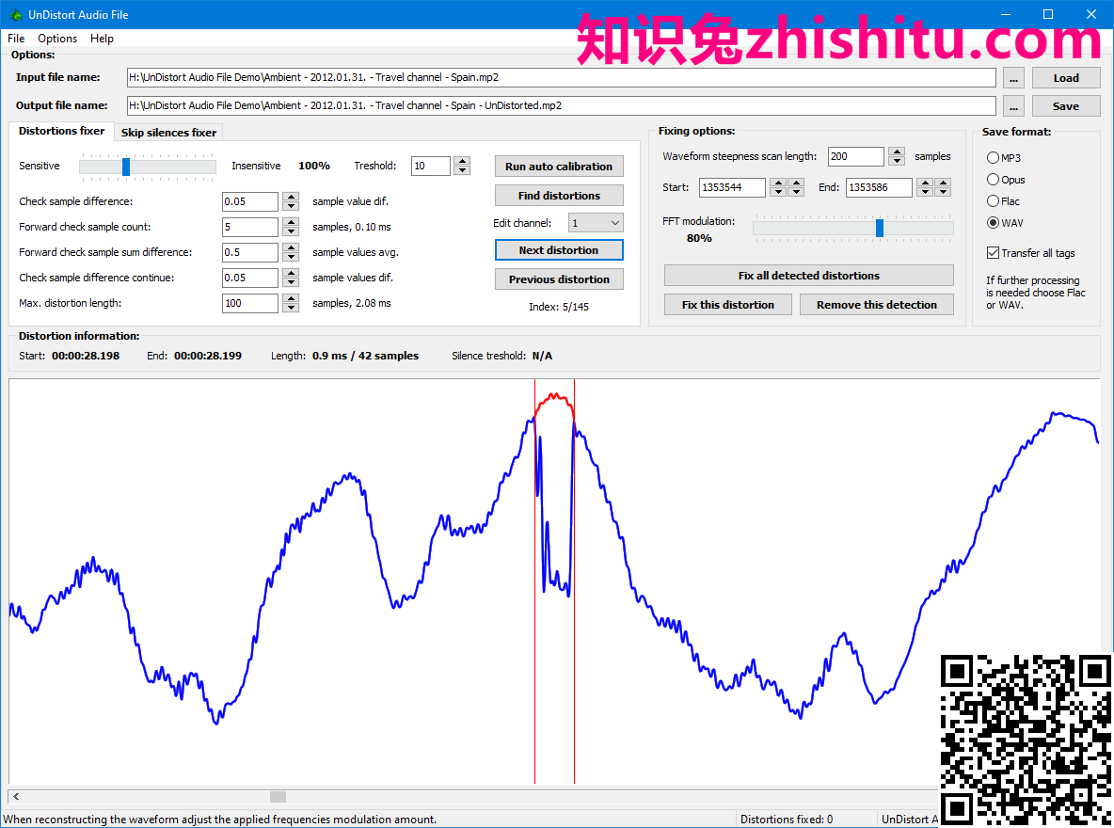The height and width of the screenshot is (828, 1114).
Task: Increase Max. distortion length value
Action: (291, 298)
